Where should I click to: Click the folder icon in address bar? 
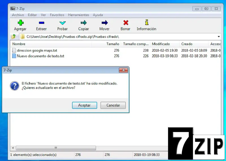pos(23,37)
